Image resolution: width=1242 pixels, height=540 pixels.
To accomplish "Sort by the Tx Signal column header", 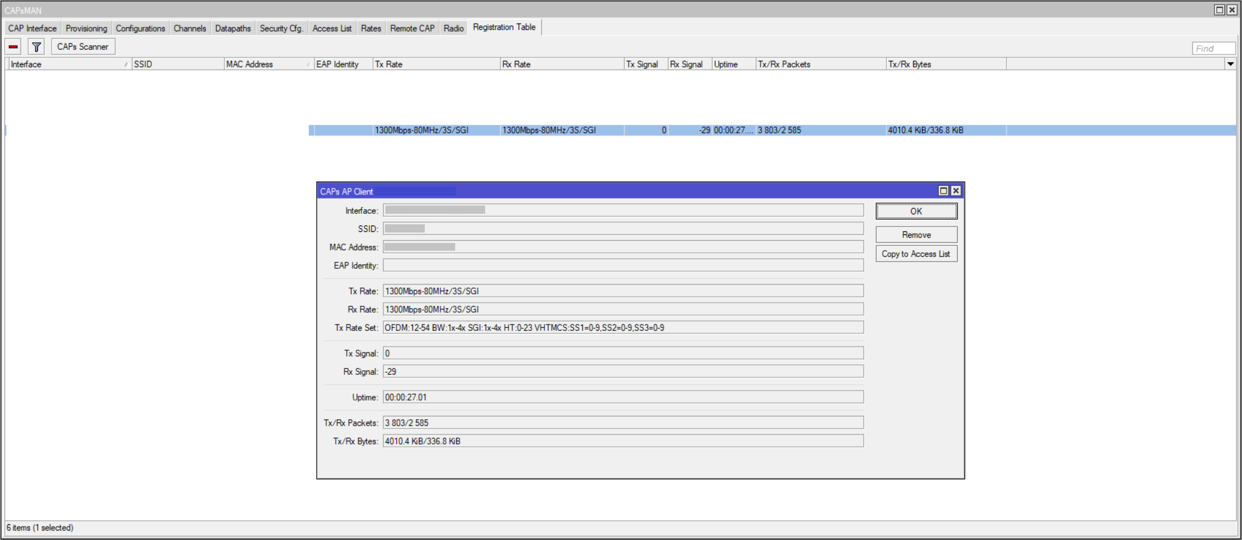I will click(646, 64).
